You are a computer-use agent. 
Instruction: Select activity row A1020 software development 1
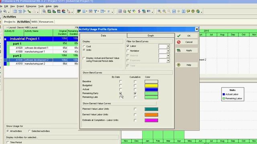point(44,48)
